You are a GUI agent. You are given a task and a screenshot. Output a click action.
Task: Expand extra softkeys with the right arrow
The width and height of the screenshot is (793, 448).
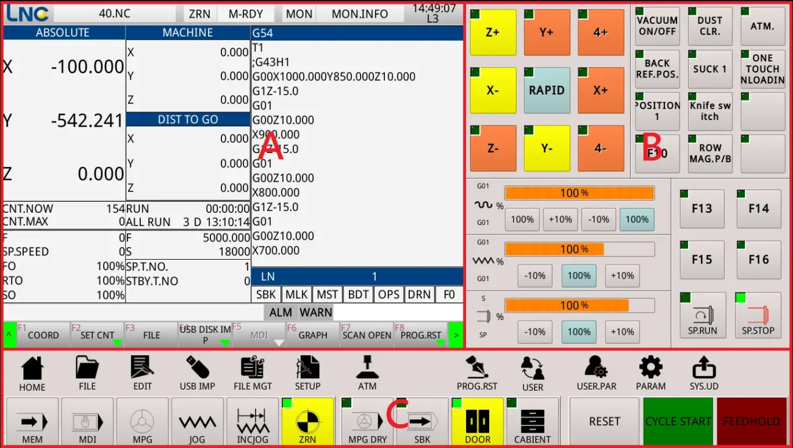pos(456,335)
